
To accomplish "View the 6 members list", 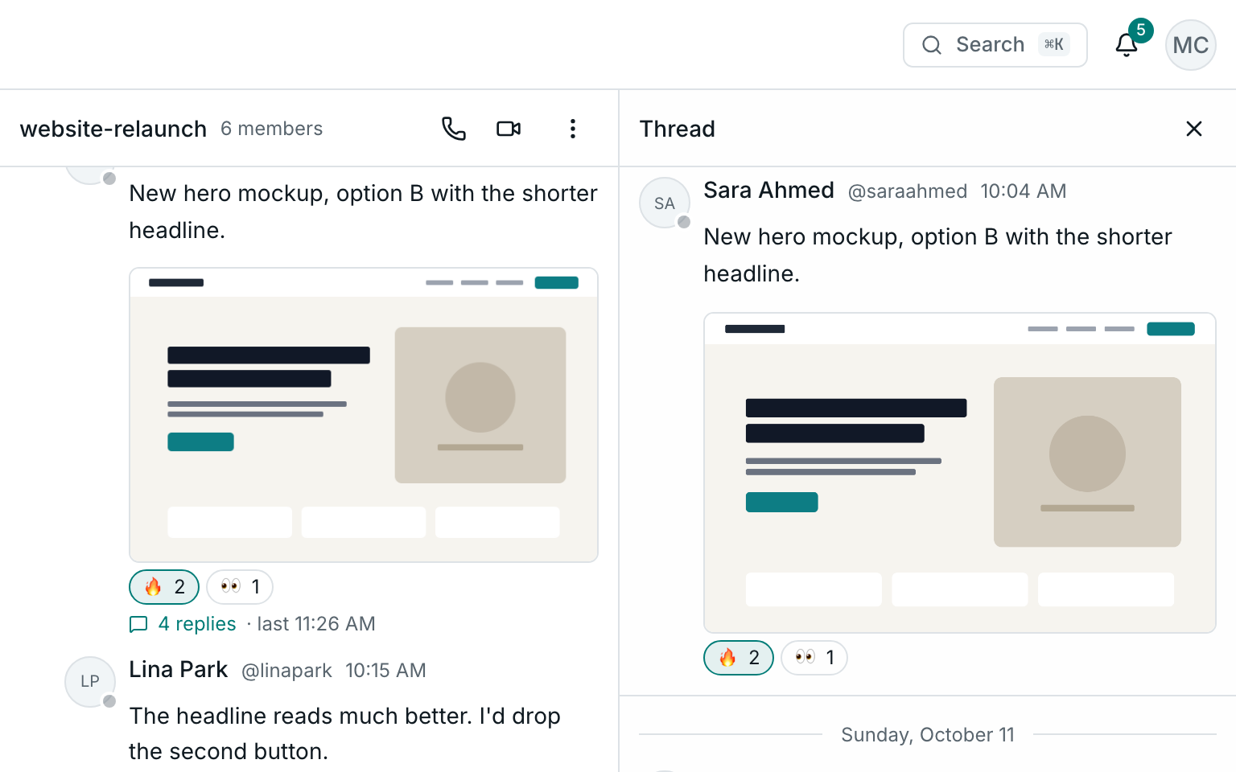I will click(272, 129).
